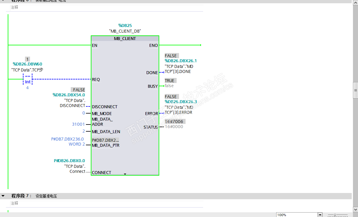Collapse network segment 6 triangle at top

pyautogui.click(x=3, y=1)
